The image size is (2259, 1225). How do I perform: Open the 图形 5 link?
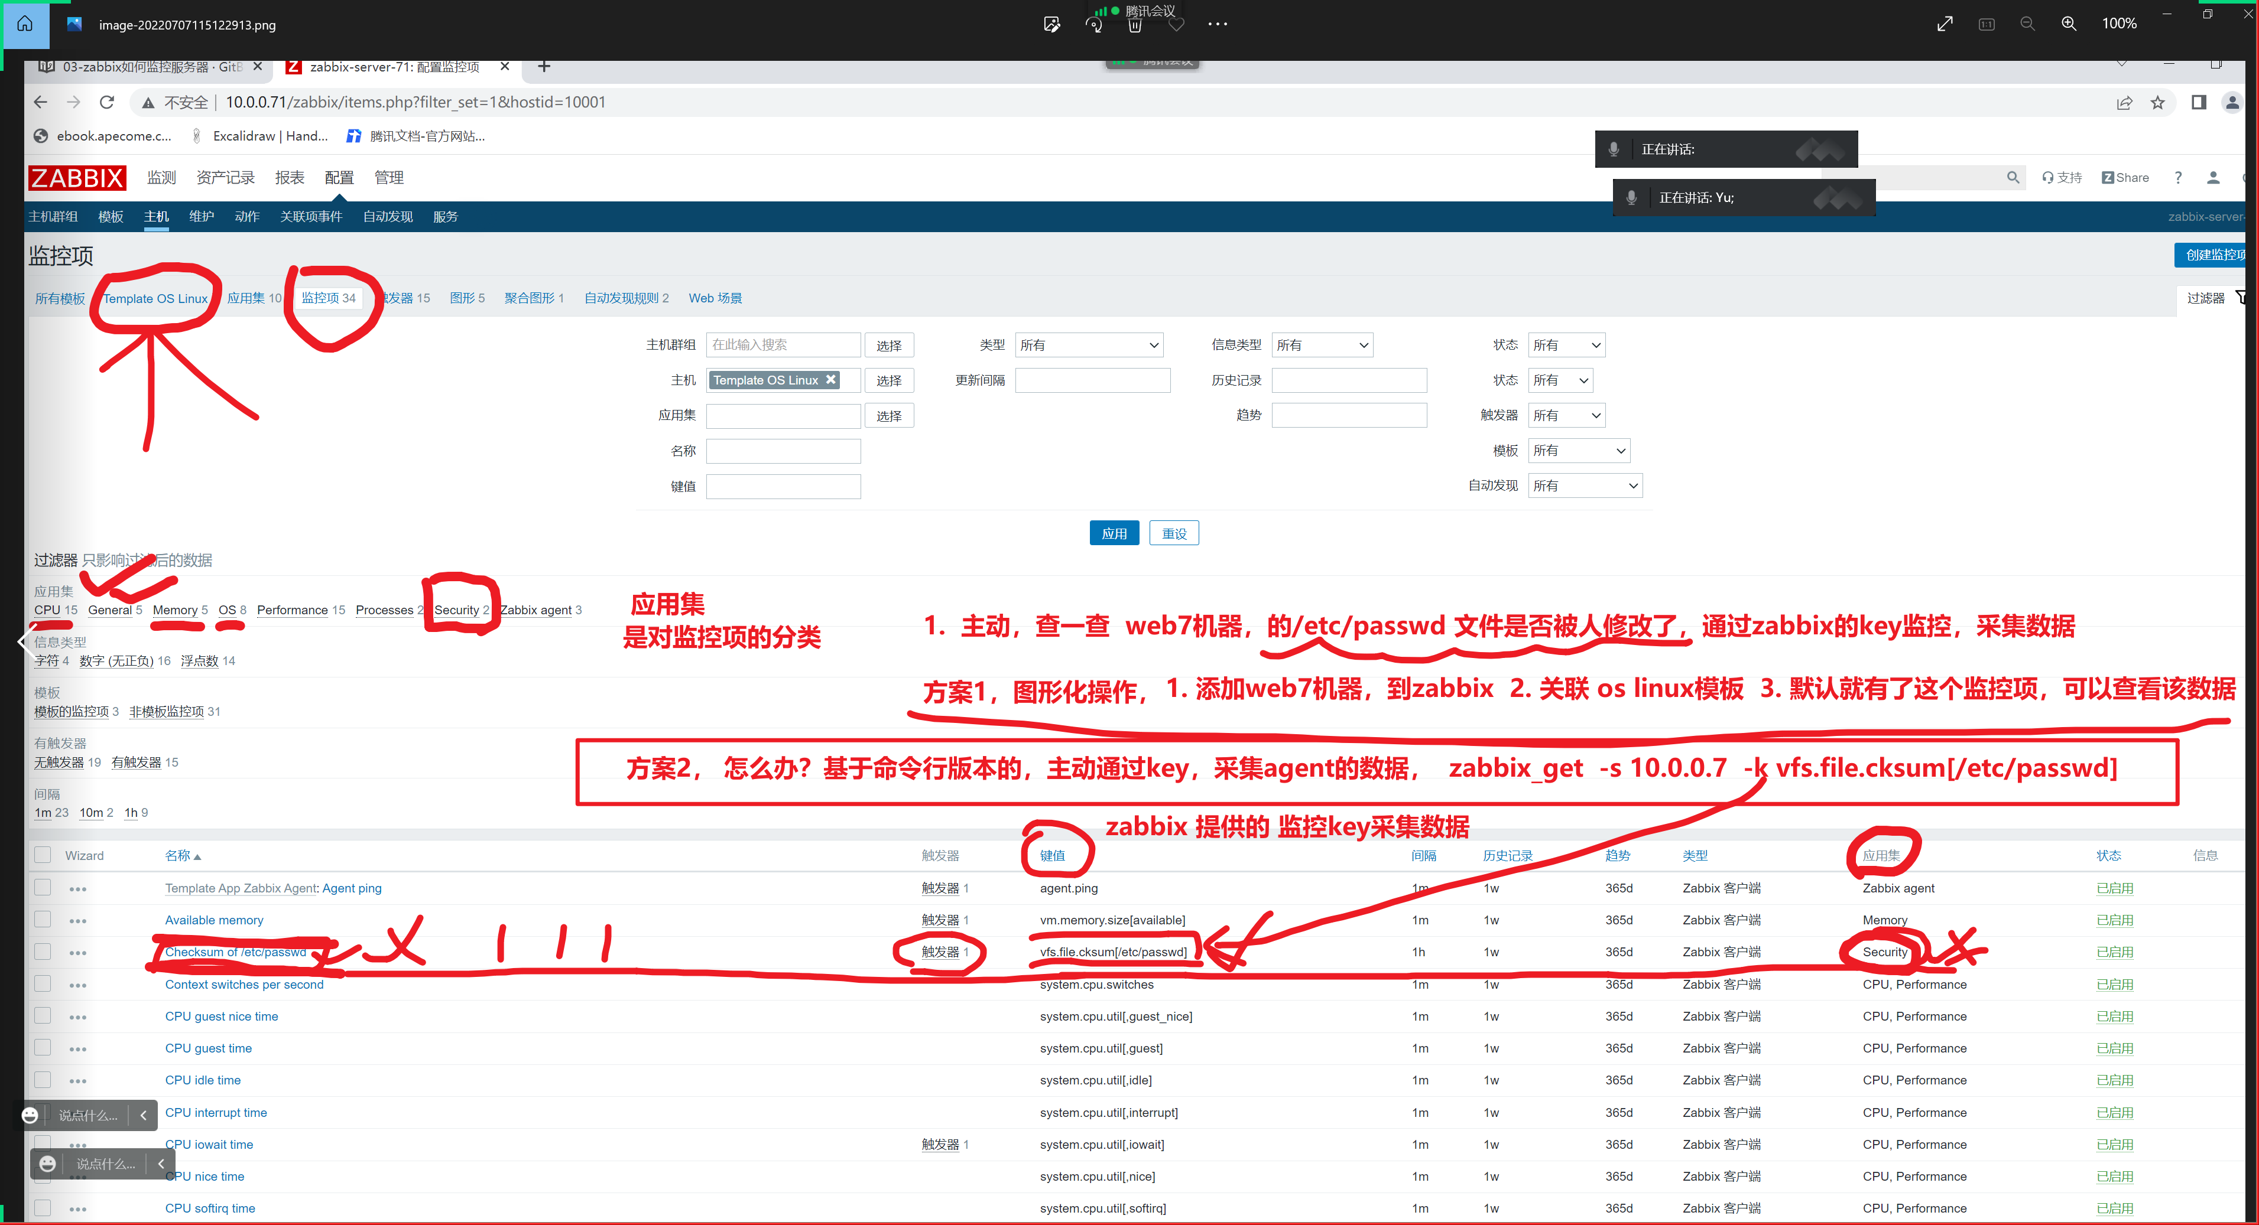pos(466,298)
